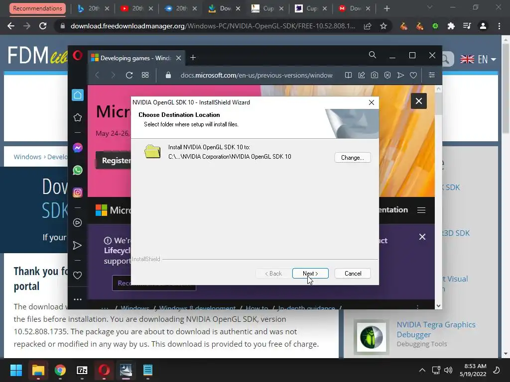Open Opera sidebar bookmarks star icon
The height and width of the screenshot is (382, 510).
[77, 117]
